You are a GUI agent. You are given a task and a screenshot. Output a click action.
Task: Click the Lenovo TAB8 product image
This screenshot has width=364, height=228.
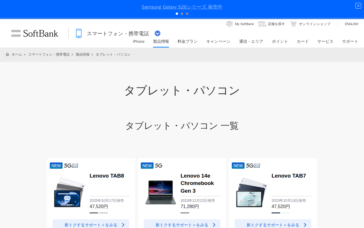pyautogui.click(x=70, y=192)
